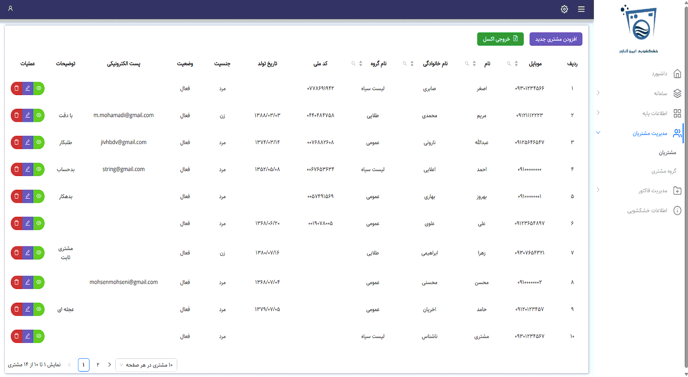Screen dimensions: 688x377
Task: Select گروه مشتری in the sidebar submenu
Action: (x=663, y=171)
